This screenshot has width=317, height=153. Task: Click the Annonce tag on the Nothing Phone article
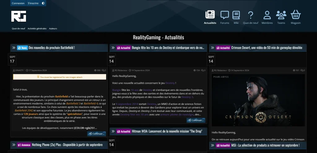point(24,145)
